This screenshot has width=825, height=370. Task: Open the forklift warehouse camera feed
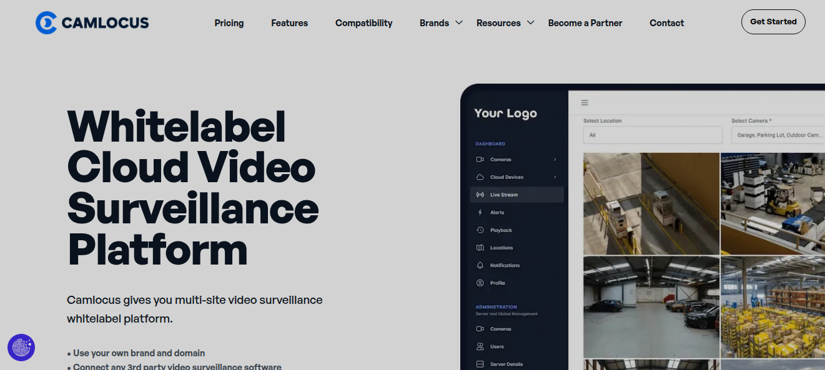(x=773, y=203)
